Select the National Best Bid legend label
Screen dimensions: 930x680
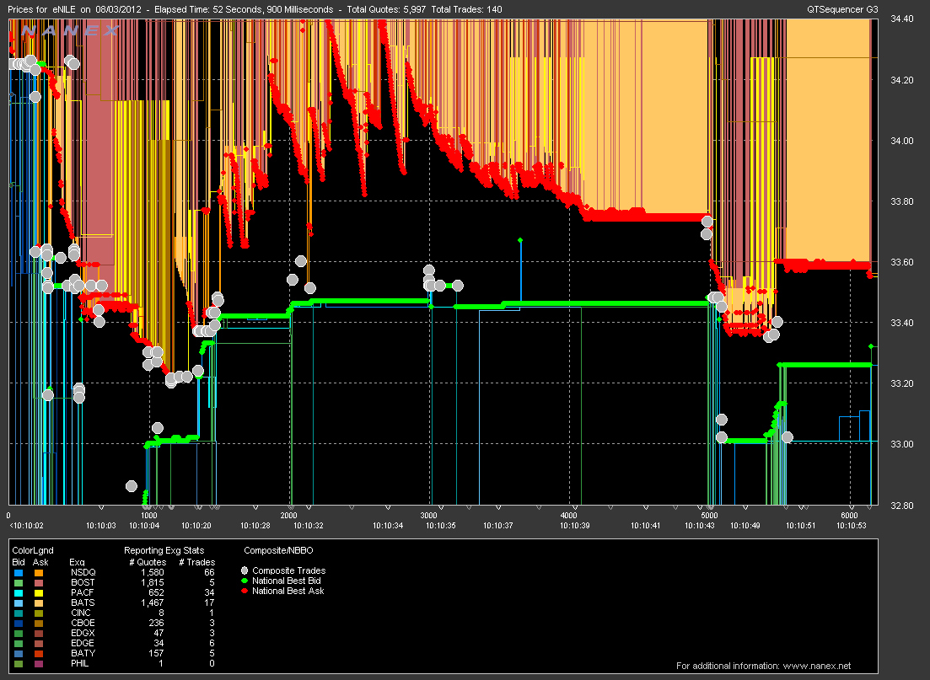[x=287, y=581]
